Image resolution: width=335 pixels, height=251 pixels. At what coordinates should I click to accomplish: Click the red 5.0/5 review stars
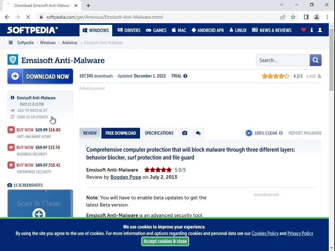pyautogui.click(x=158, y=170)
